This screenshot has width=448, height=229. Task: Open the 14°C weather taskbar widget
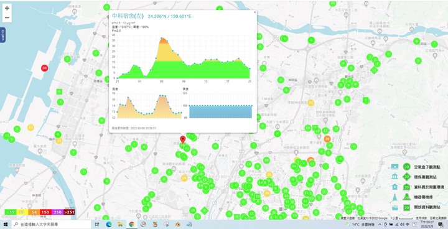coord(360,225)
